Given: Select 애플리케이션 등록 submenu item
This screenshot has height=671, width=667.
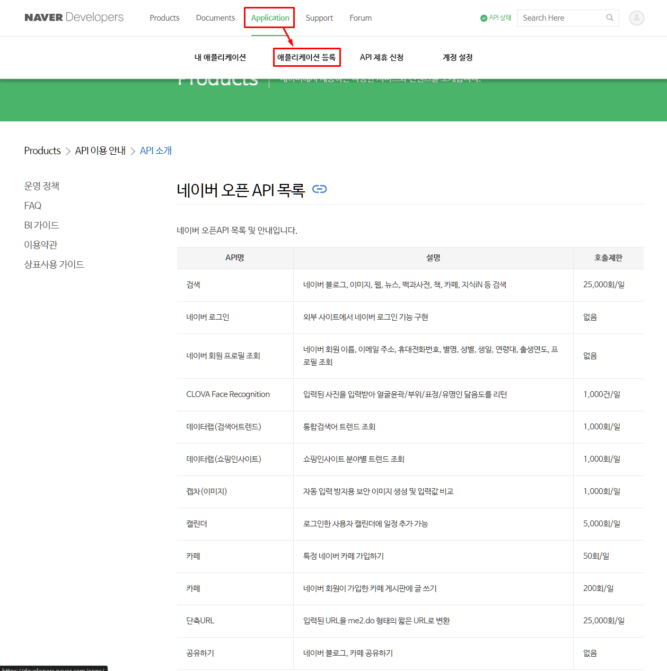Looking at the screenshot, I should [x=306, y=57].
